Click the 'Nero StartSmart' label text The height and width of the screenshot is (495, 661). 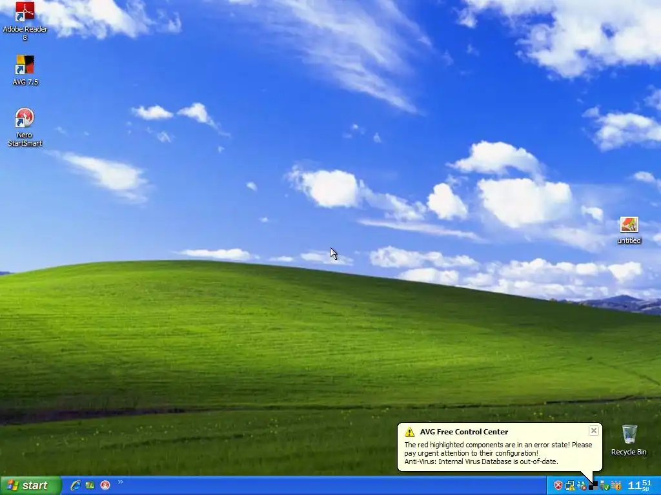pos(25,139)
